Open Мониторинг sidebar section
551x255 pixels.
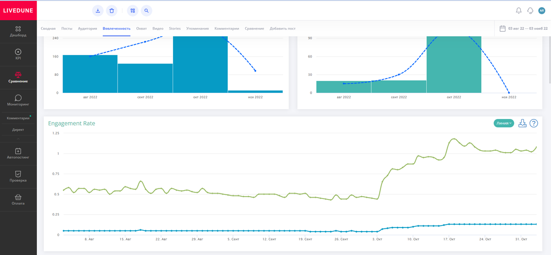(x=18, y=101)
